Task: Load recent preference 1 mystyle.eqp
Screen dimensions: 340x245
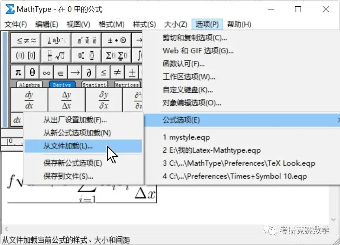Action: click(242, 137)
